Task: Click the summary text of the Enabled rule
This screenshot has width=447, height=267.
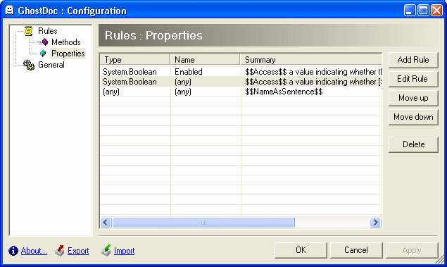Action: coord(313,72)
